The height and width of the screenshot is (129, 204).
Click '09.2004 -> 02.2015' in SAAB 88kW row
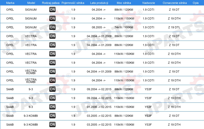coord(99,89)
